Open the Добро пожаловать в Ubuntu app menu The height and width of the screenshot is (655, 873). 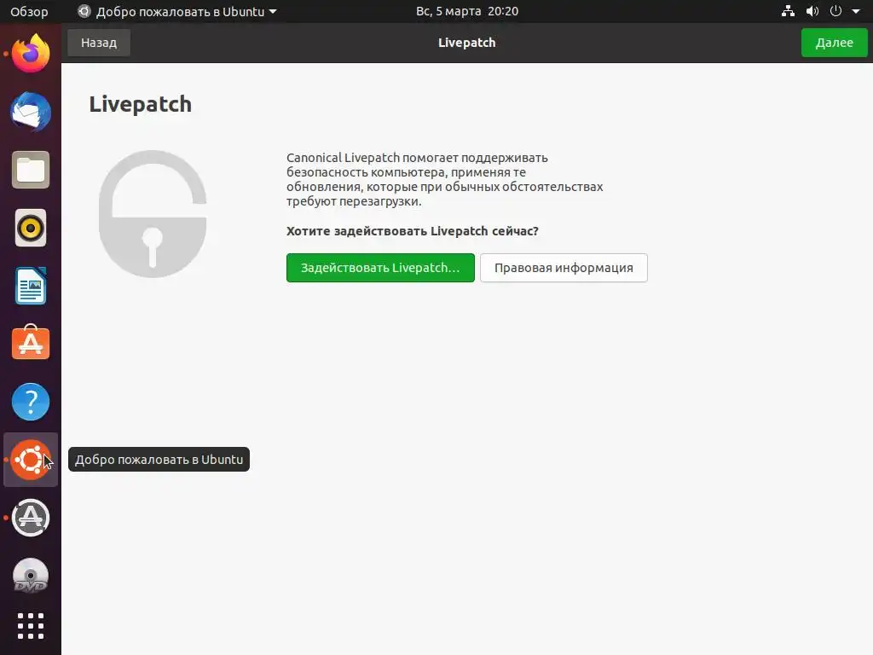(177, 11)
